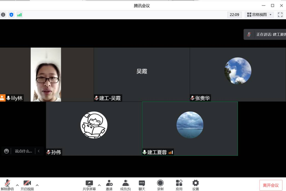
Task: Expand audio options arrow beside 解除静音
Action: (17, 185)
